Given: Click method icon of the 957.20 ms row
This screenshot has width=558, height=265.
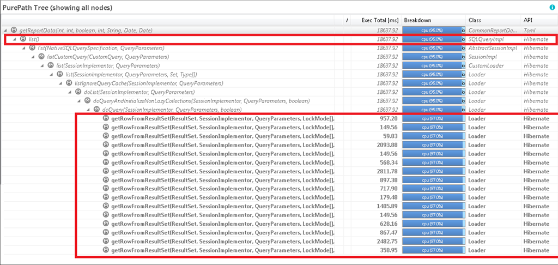Looking at the screenshot, I should pyautogui.click(x=106, y=118).
